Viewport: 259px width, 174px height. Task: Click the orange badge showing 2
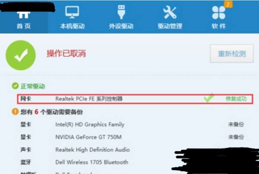[228, 4]
